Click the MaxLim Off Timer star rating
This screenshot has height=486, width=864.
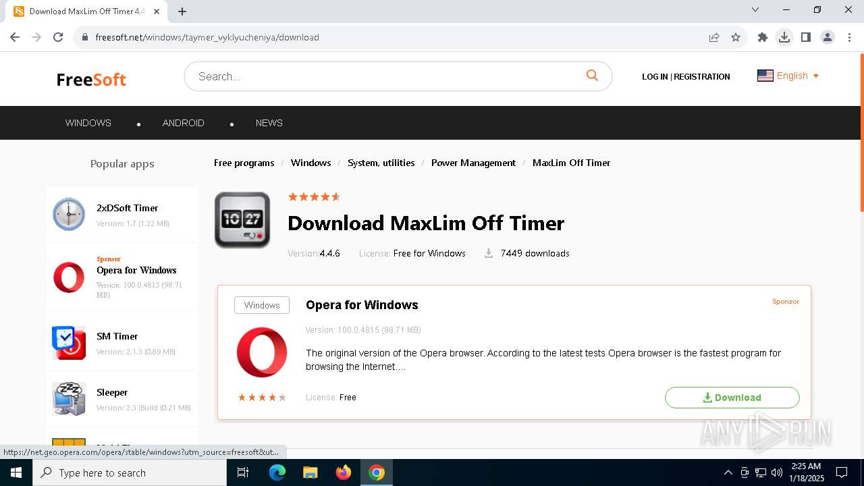[x=314, y=197]
